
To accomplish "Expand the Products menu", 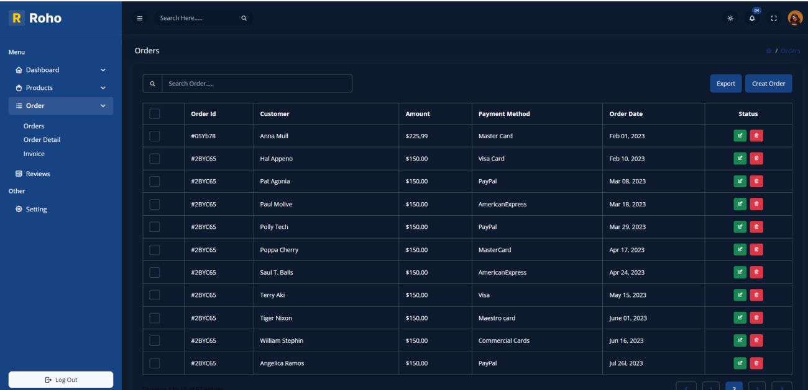I will coord(60,87).
